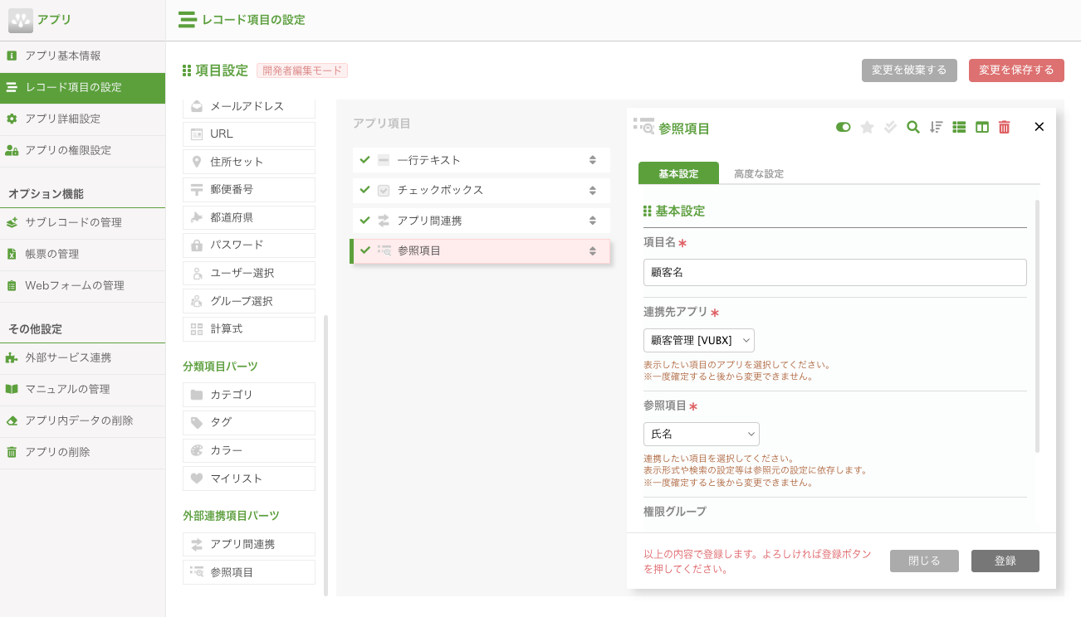The width and height of the screenshot is (1081, 617).
Task: Select the highlighted 参照項目 row in アプリ項目
Action: coord(482,250)
